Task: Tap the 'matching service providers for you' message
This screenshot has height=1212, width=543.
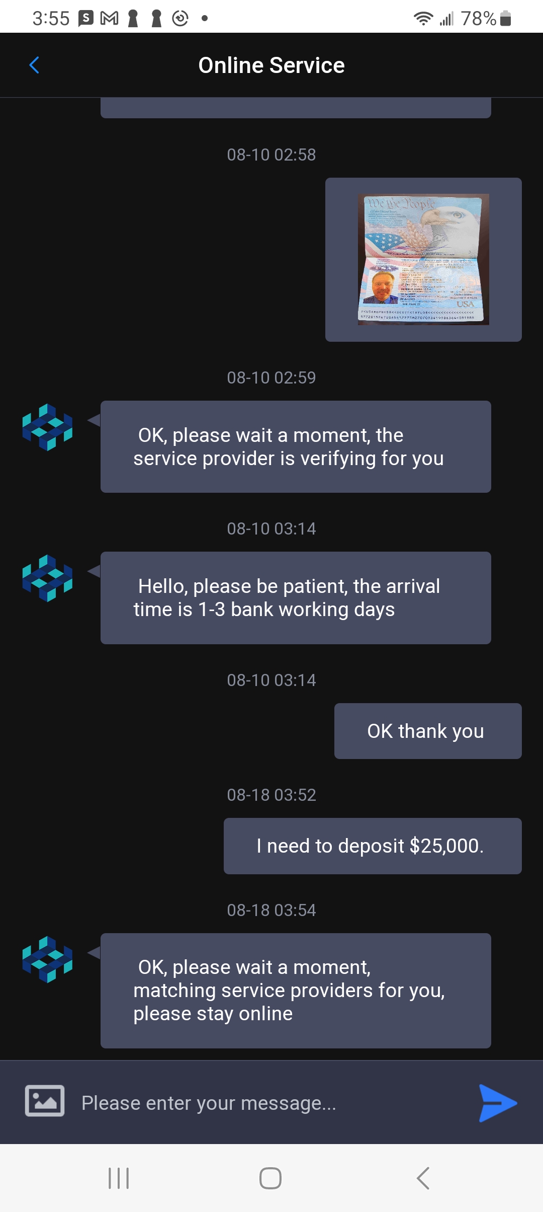Action: 296,991
